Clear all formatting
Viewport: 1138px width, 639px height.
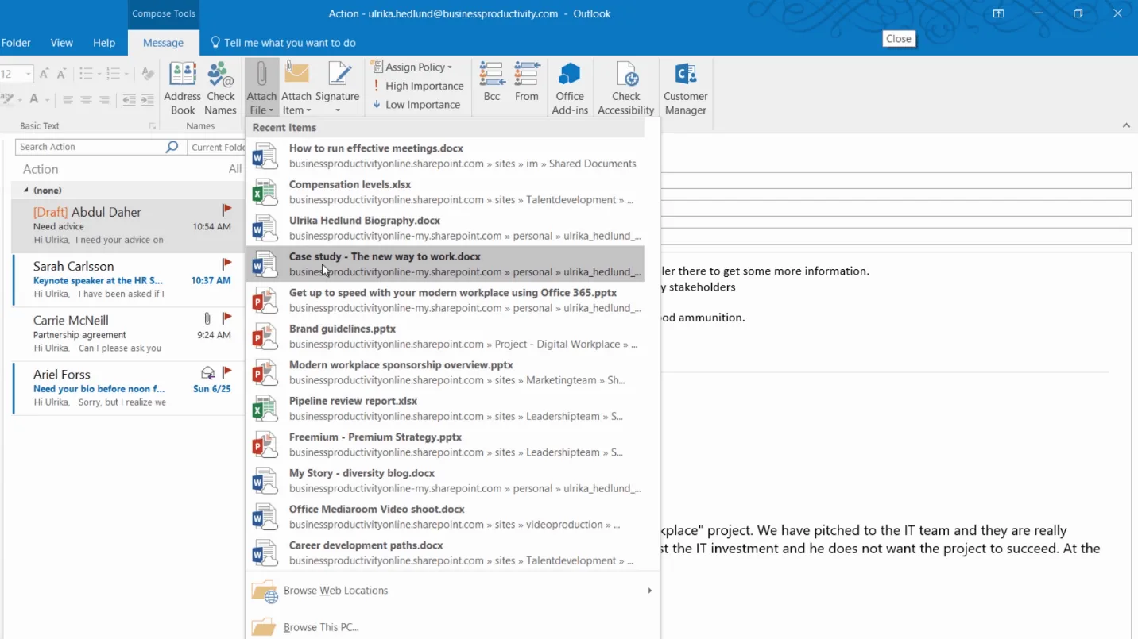[x=148, y=74]
